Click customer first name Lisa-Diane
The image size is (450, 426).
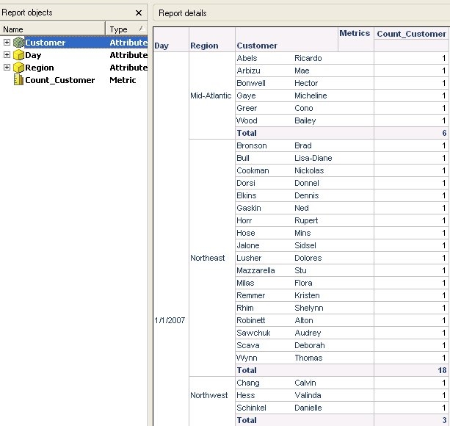coord(313,158)
